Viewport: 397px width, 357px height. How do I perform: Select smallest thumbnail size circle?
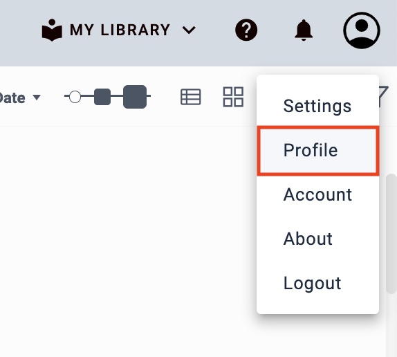pyautogui.click(x=75, y=97)
